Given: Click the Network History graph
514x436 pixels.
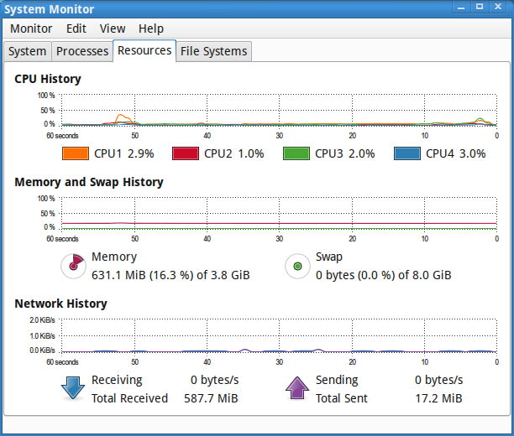Looking at the screenshot, I should (277, 335).
